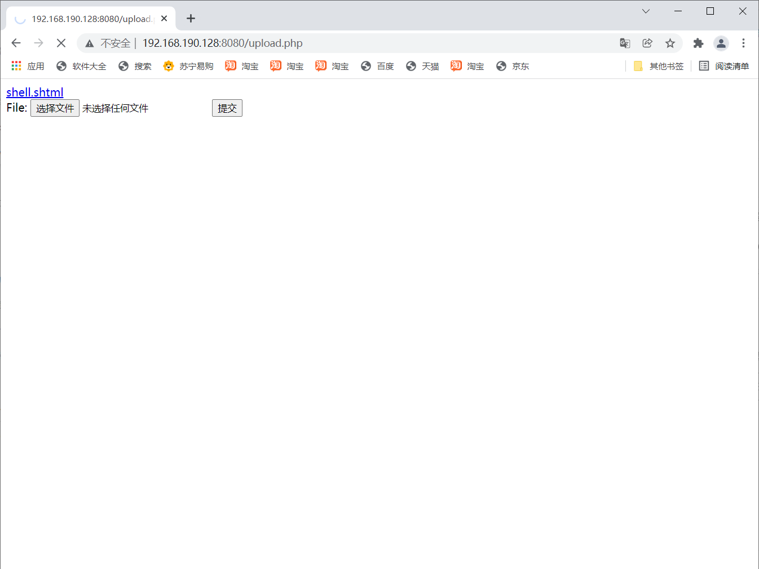
Task: Click the forward navigation arrow
Action: (38, 43)
